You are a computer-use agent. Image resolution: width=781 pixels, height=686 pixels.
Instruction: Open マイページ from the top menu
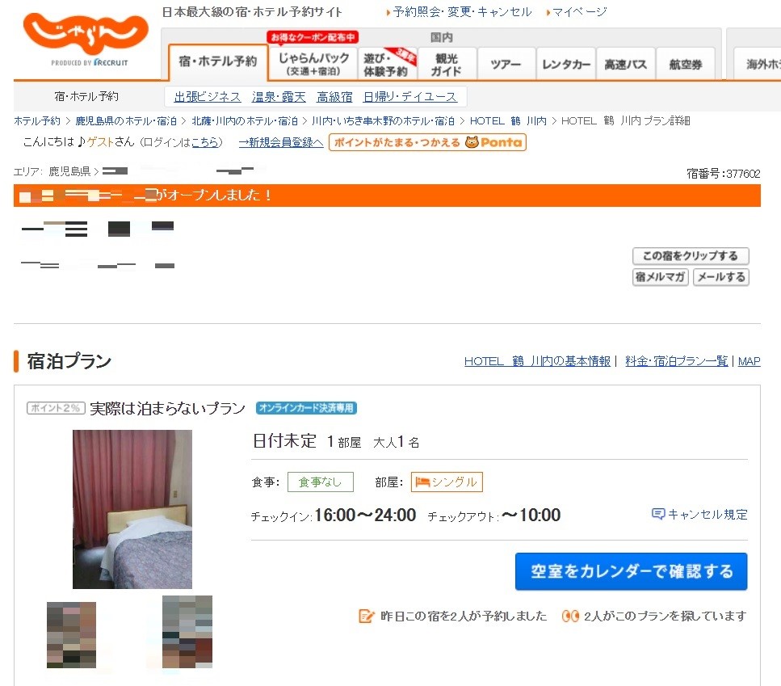580,11
